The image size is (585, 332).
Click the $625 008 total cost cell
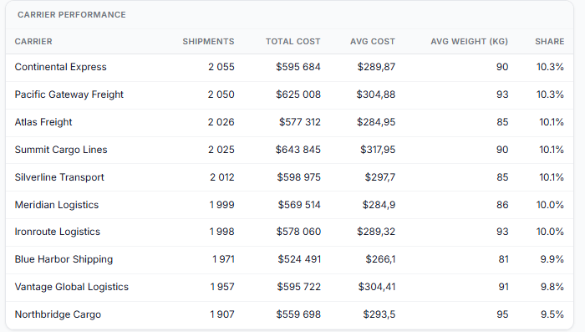tap(298, 94)
